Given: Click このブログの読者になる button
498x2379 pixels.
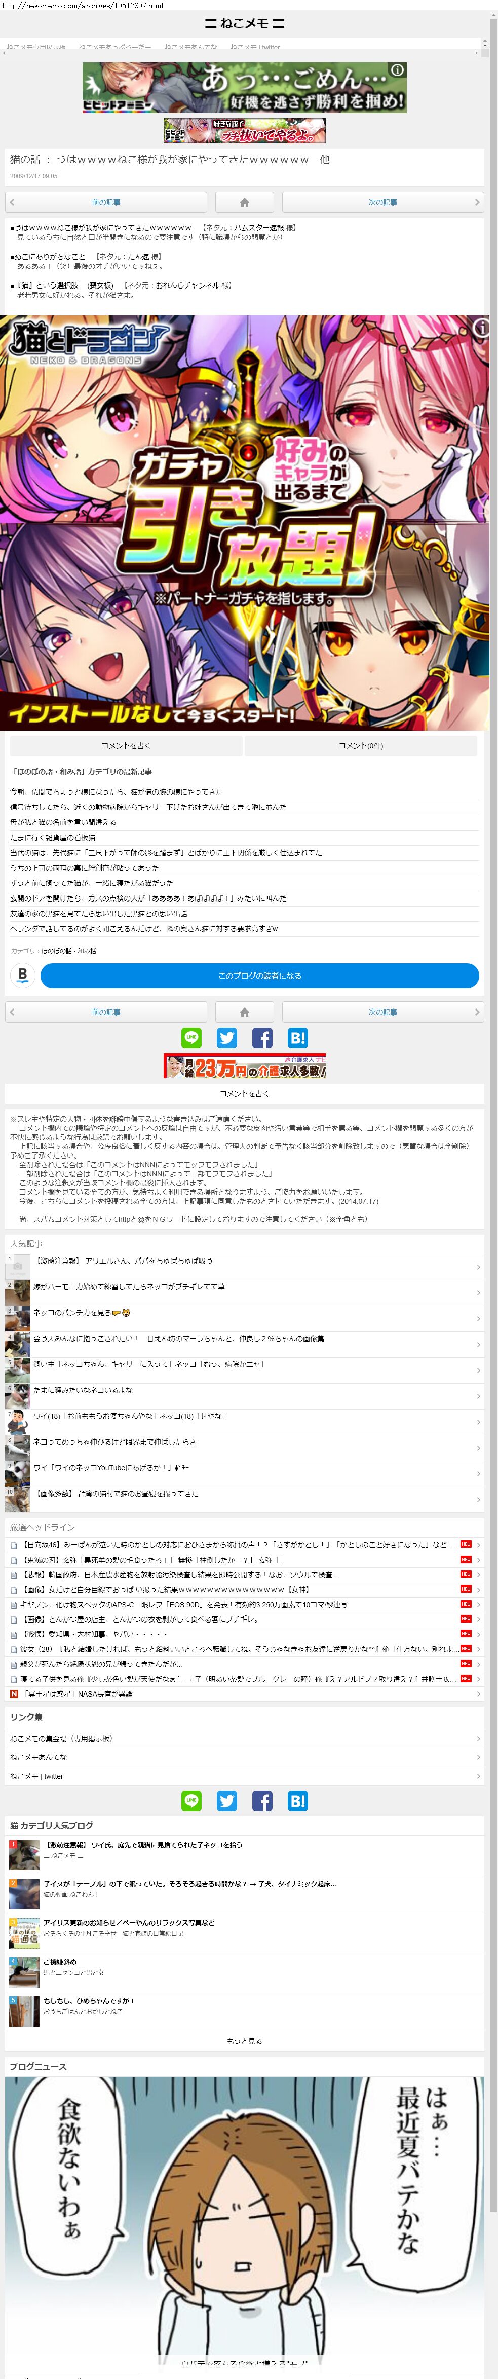Looking at the screenshot, I should coord(259,975).
